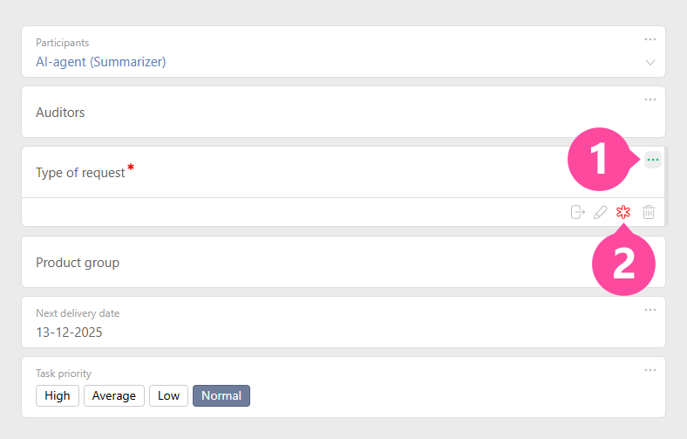Open the Task priority three-dot menu
Screen dimensions: 687x439
point(650,370)
